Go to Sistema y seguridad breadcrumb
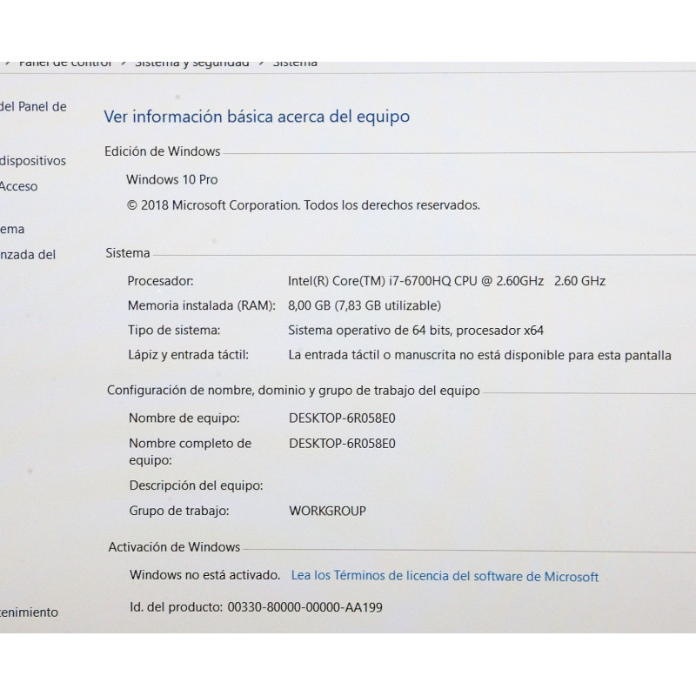Screen dimensions: 696x696 (x=191, y=64)
